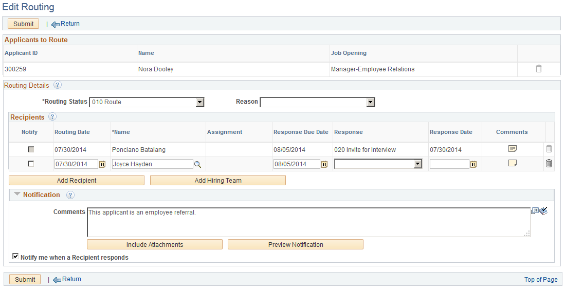Image resolution: width=565 pixels, height=292 pixels.
Task: Toggle Notify checkbox for Ponciano Batalang
Action: [x=31, y=149]
